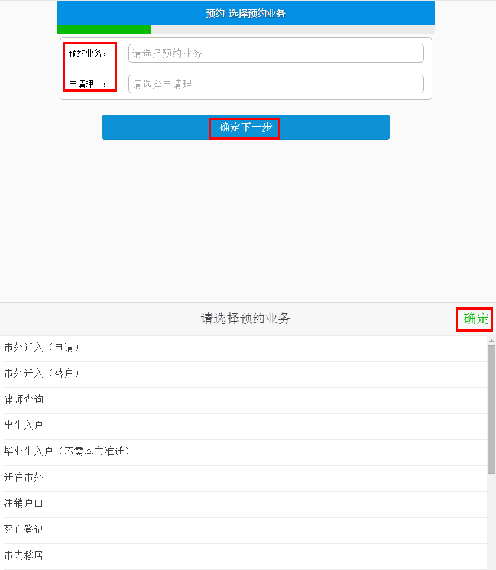Click the 申请理由： label

87,85
